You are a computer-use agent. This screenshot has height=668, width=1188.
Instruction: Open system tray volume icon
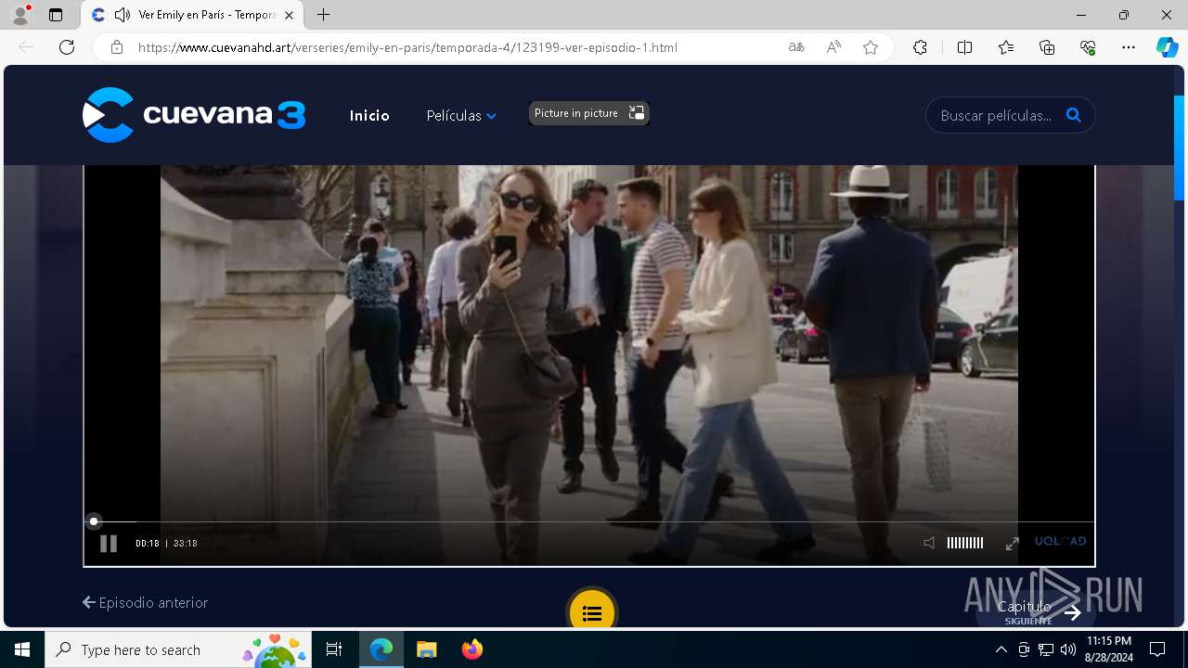pos(1068,649)
